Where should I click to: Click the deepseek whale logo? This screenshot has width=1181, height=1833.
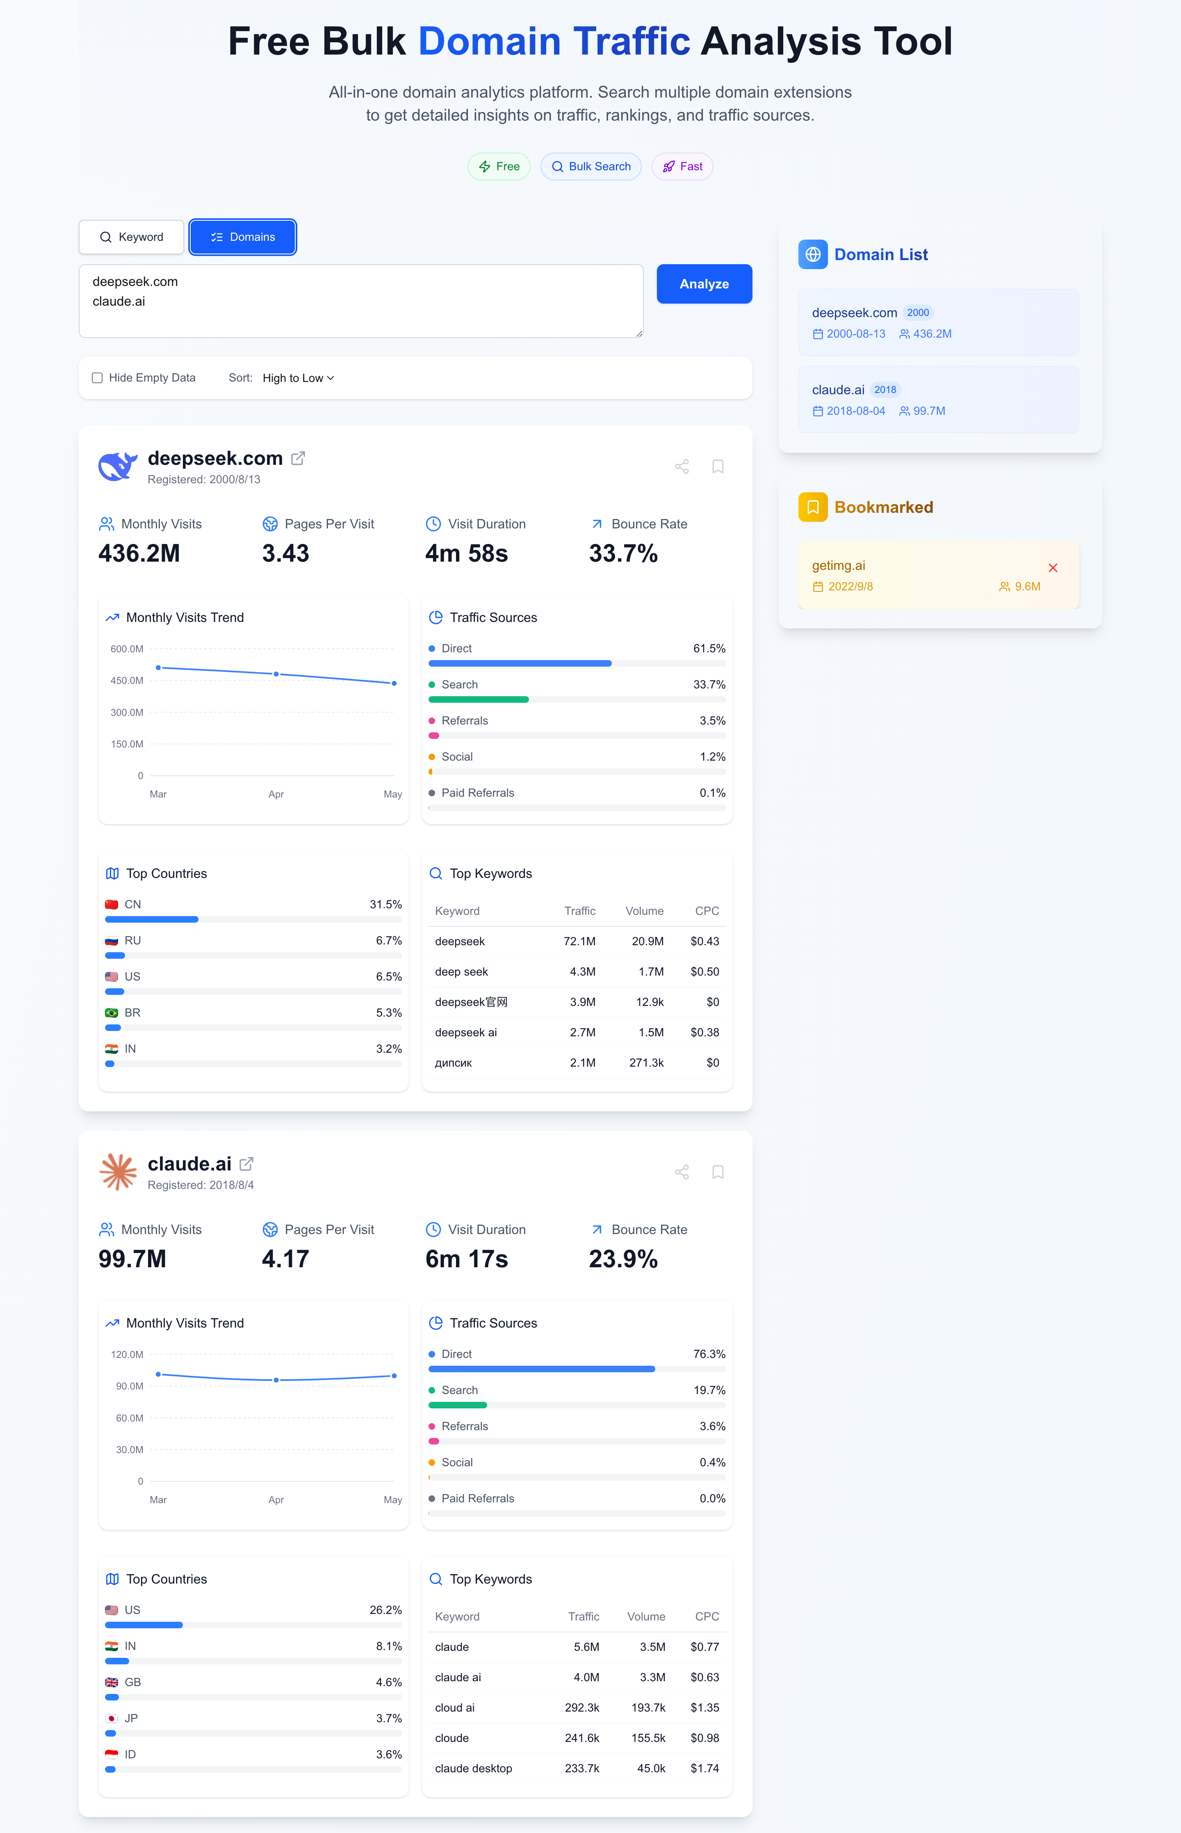[x=117, y=466]
